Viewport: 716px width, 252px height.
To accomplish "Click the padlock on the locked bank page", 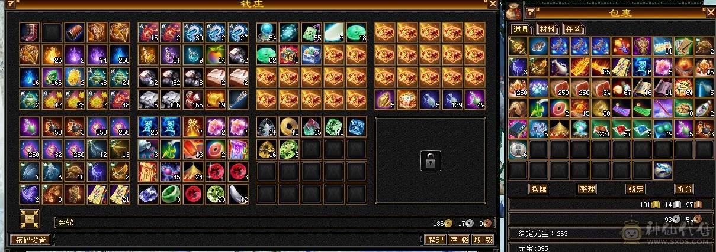I will pos(431,161).
